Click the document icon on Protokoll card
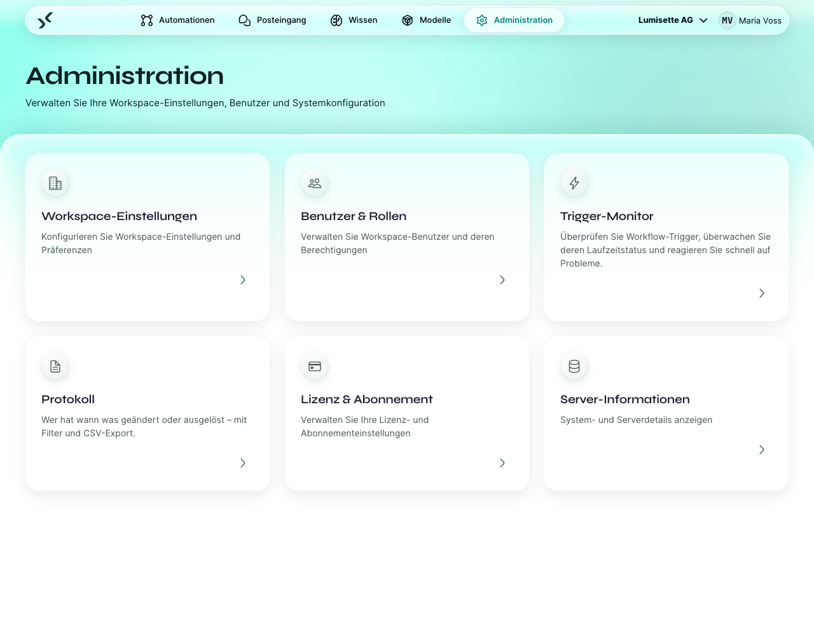The width and height of the screenshot is (814, 636). tap(55, 366)
